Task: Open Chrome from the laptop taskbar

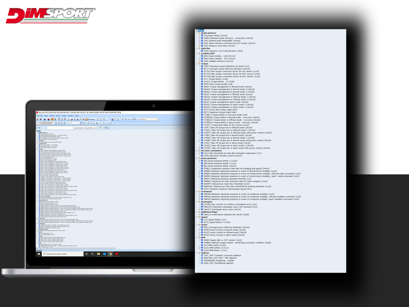Action: [x=110, y=254]
